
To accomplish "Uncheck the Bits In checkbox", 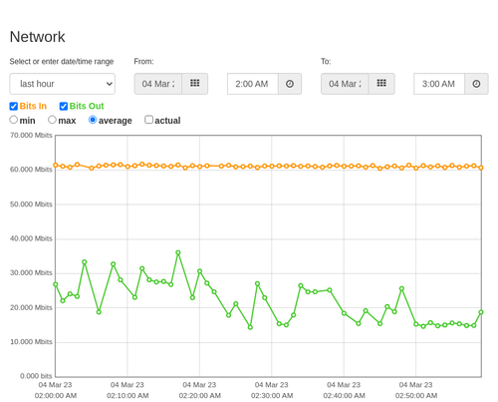I will (14, 106).
